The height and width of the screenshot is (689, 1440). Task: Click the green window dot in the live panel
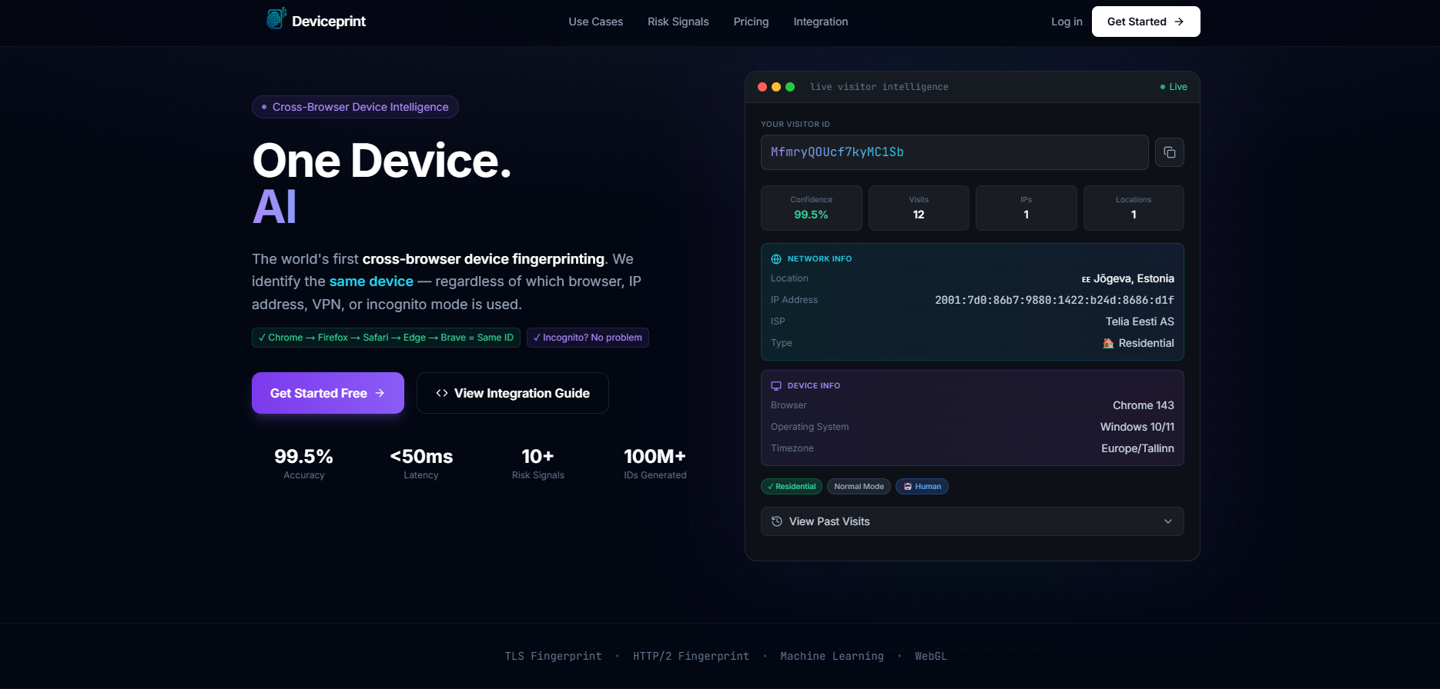(x=790, y=87)
